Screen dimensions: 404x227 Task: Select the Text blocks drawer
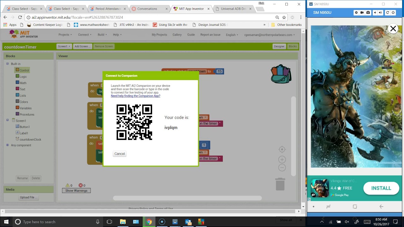click(x=21, y=89)
